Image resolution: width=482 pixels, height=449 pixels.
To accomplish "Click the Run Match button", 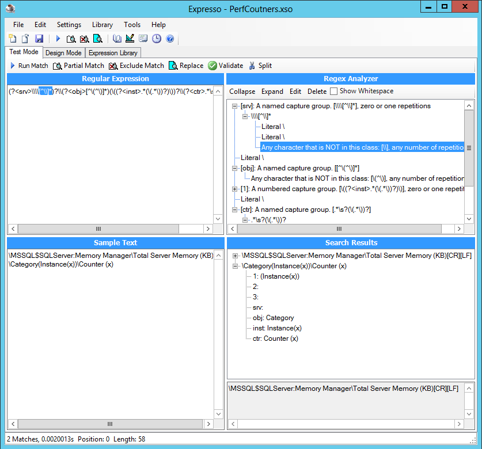I will click(x=29, y=66).
